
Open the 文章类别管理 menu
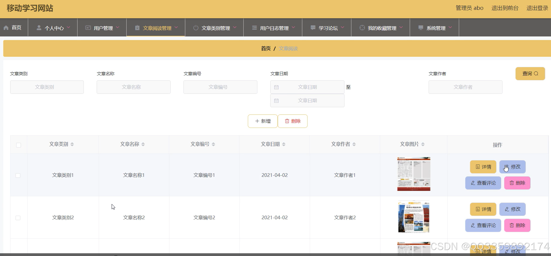(x=214, y=27)
